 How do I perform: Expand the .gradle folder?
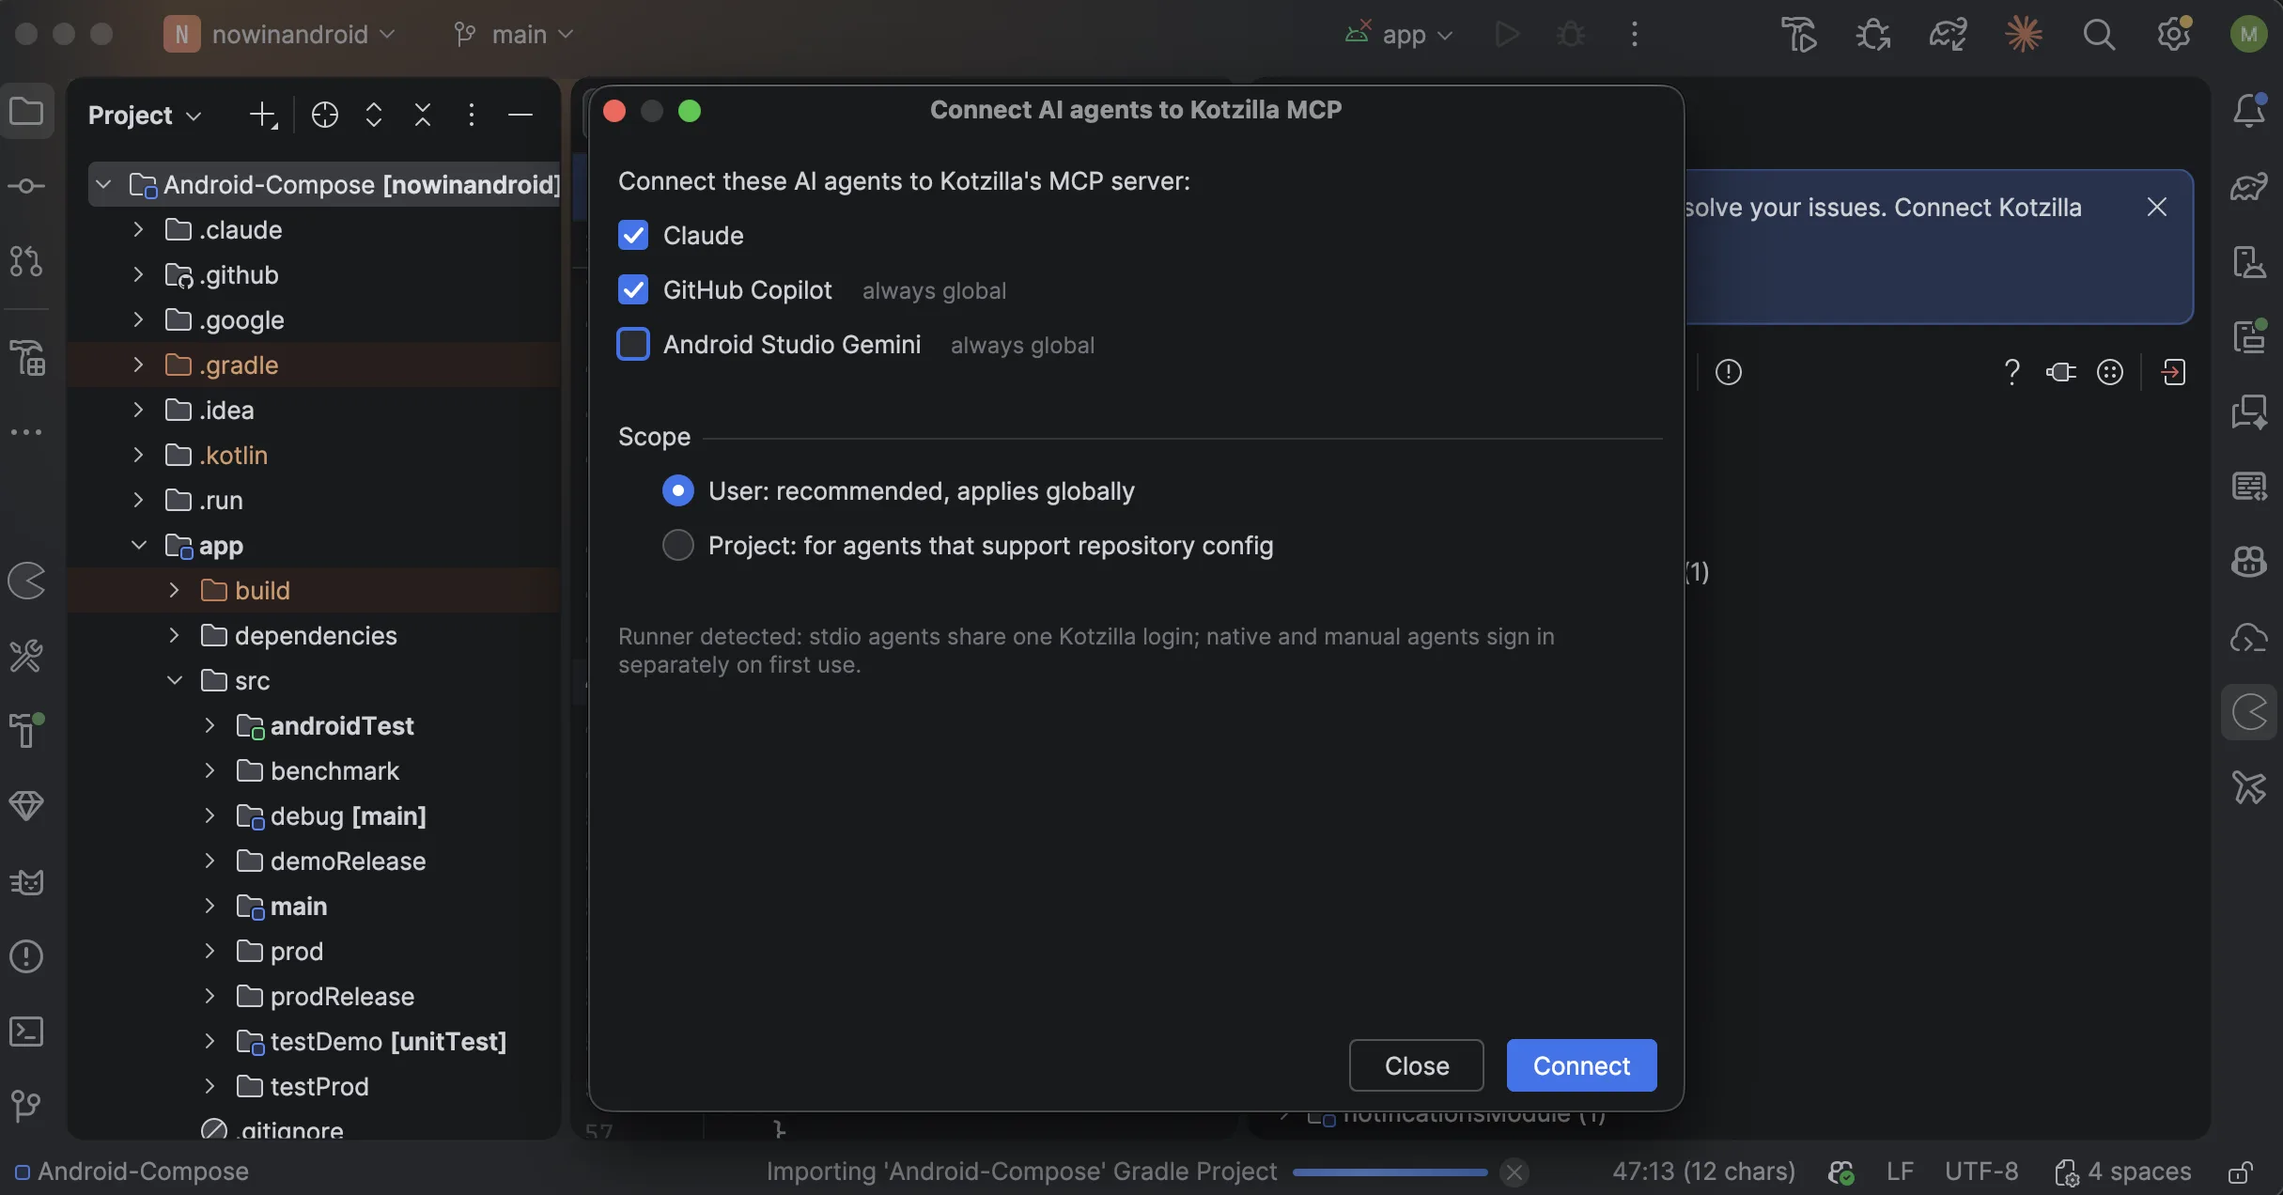coord(138,365)
